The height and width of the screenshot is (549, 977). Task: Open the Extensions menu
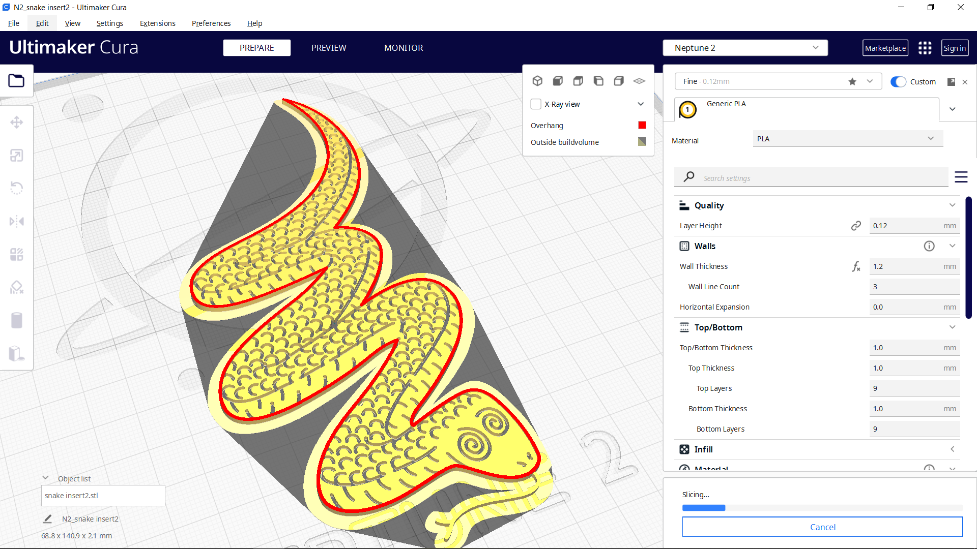(157, 23)
